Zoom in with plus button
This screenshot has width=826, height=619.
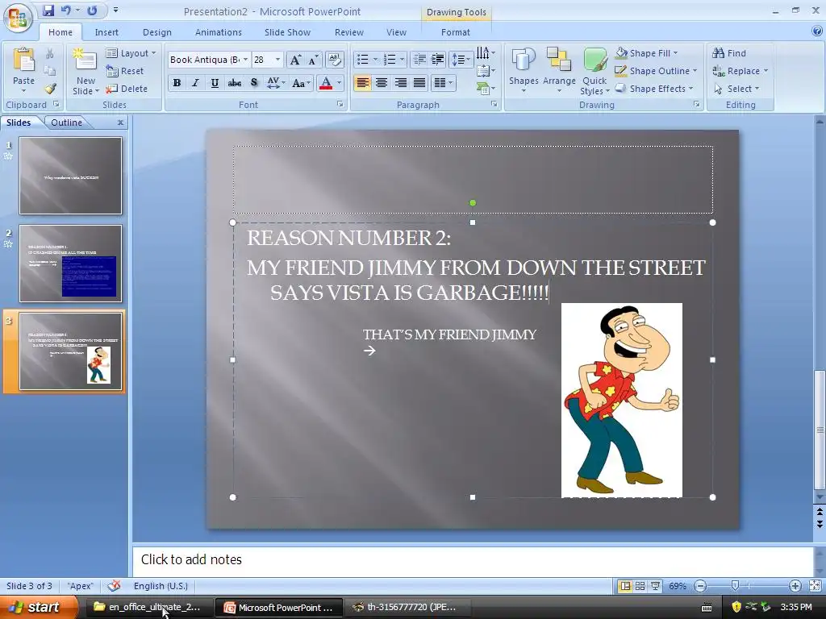coord(795,586)
